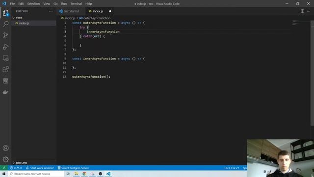Open the black circular app on taskbar

pos(100,174)
